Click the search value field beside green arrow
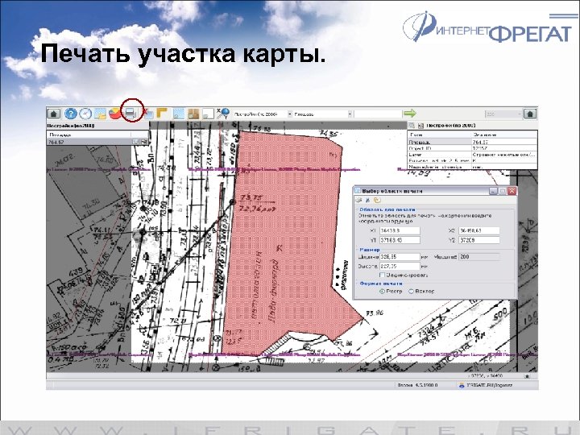The height and width of the screenshot is (435, 580). pos(378,114)
